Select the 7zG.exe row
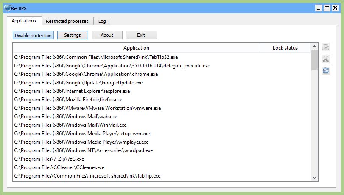This screenshot has width=344, height=195. 162,159
